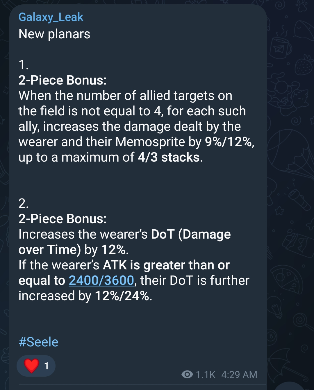314x390 pixels.
Task: Click the 1.1K view count
Action: pos(206,375)
